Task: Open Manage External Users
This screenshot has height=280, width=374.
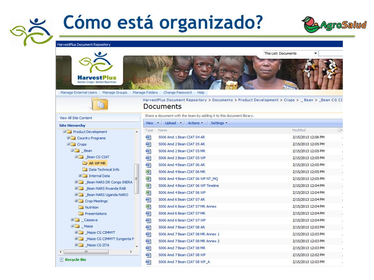Action: click(78, 93)
